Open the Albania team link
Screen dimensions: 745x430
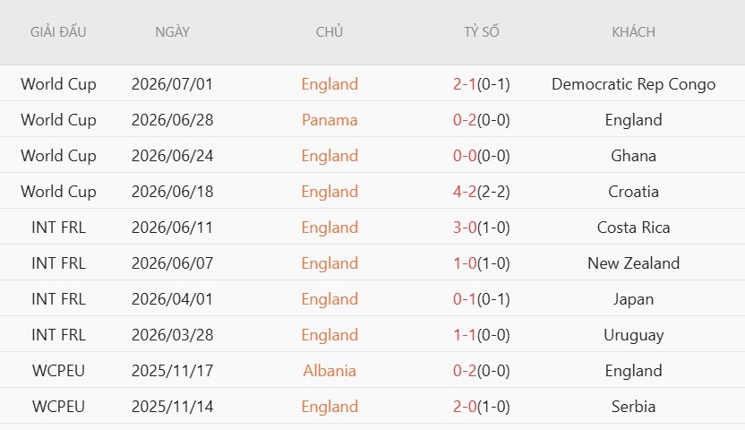tap(330, 371)
